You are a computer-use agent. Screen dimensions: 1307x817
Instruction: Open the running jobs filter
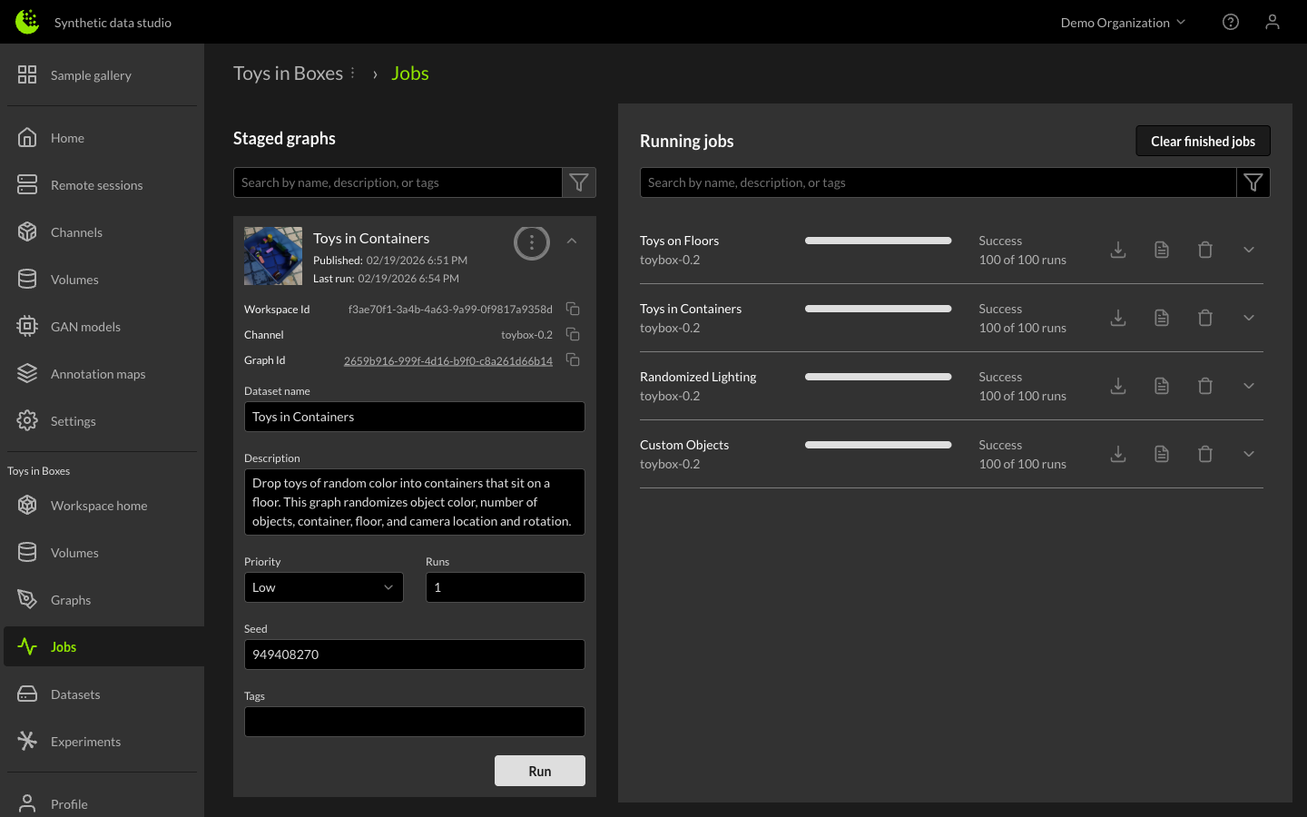coord(1253,182)
